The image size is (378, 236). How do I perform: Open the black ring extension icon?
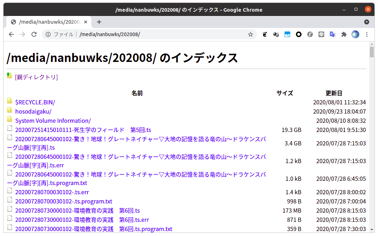click(x=299, y=34)
